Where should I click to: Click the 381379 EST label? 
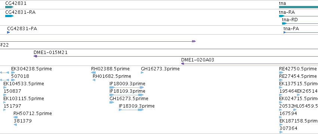23,121
